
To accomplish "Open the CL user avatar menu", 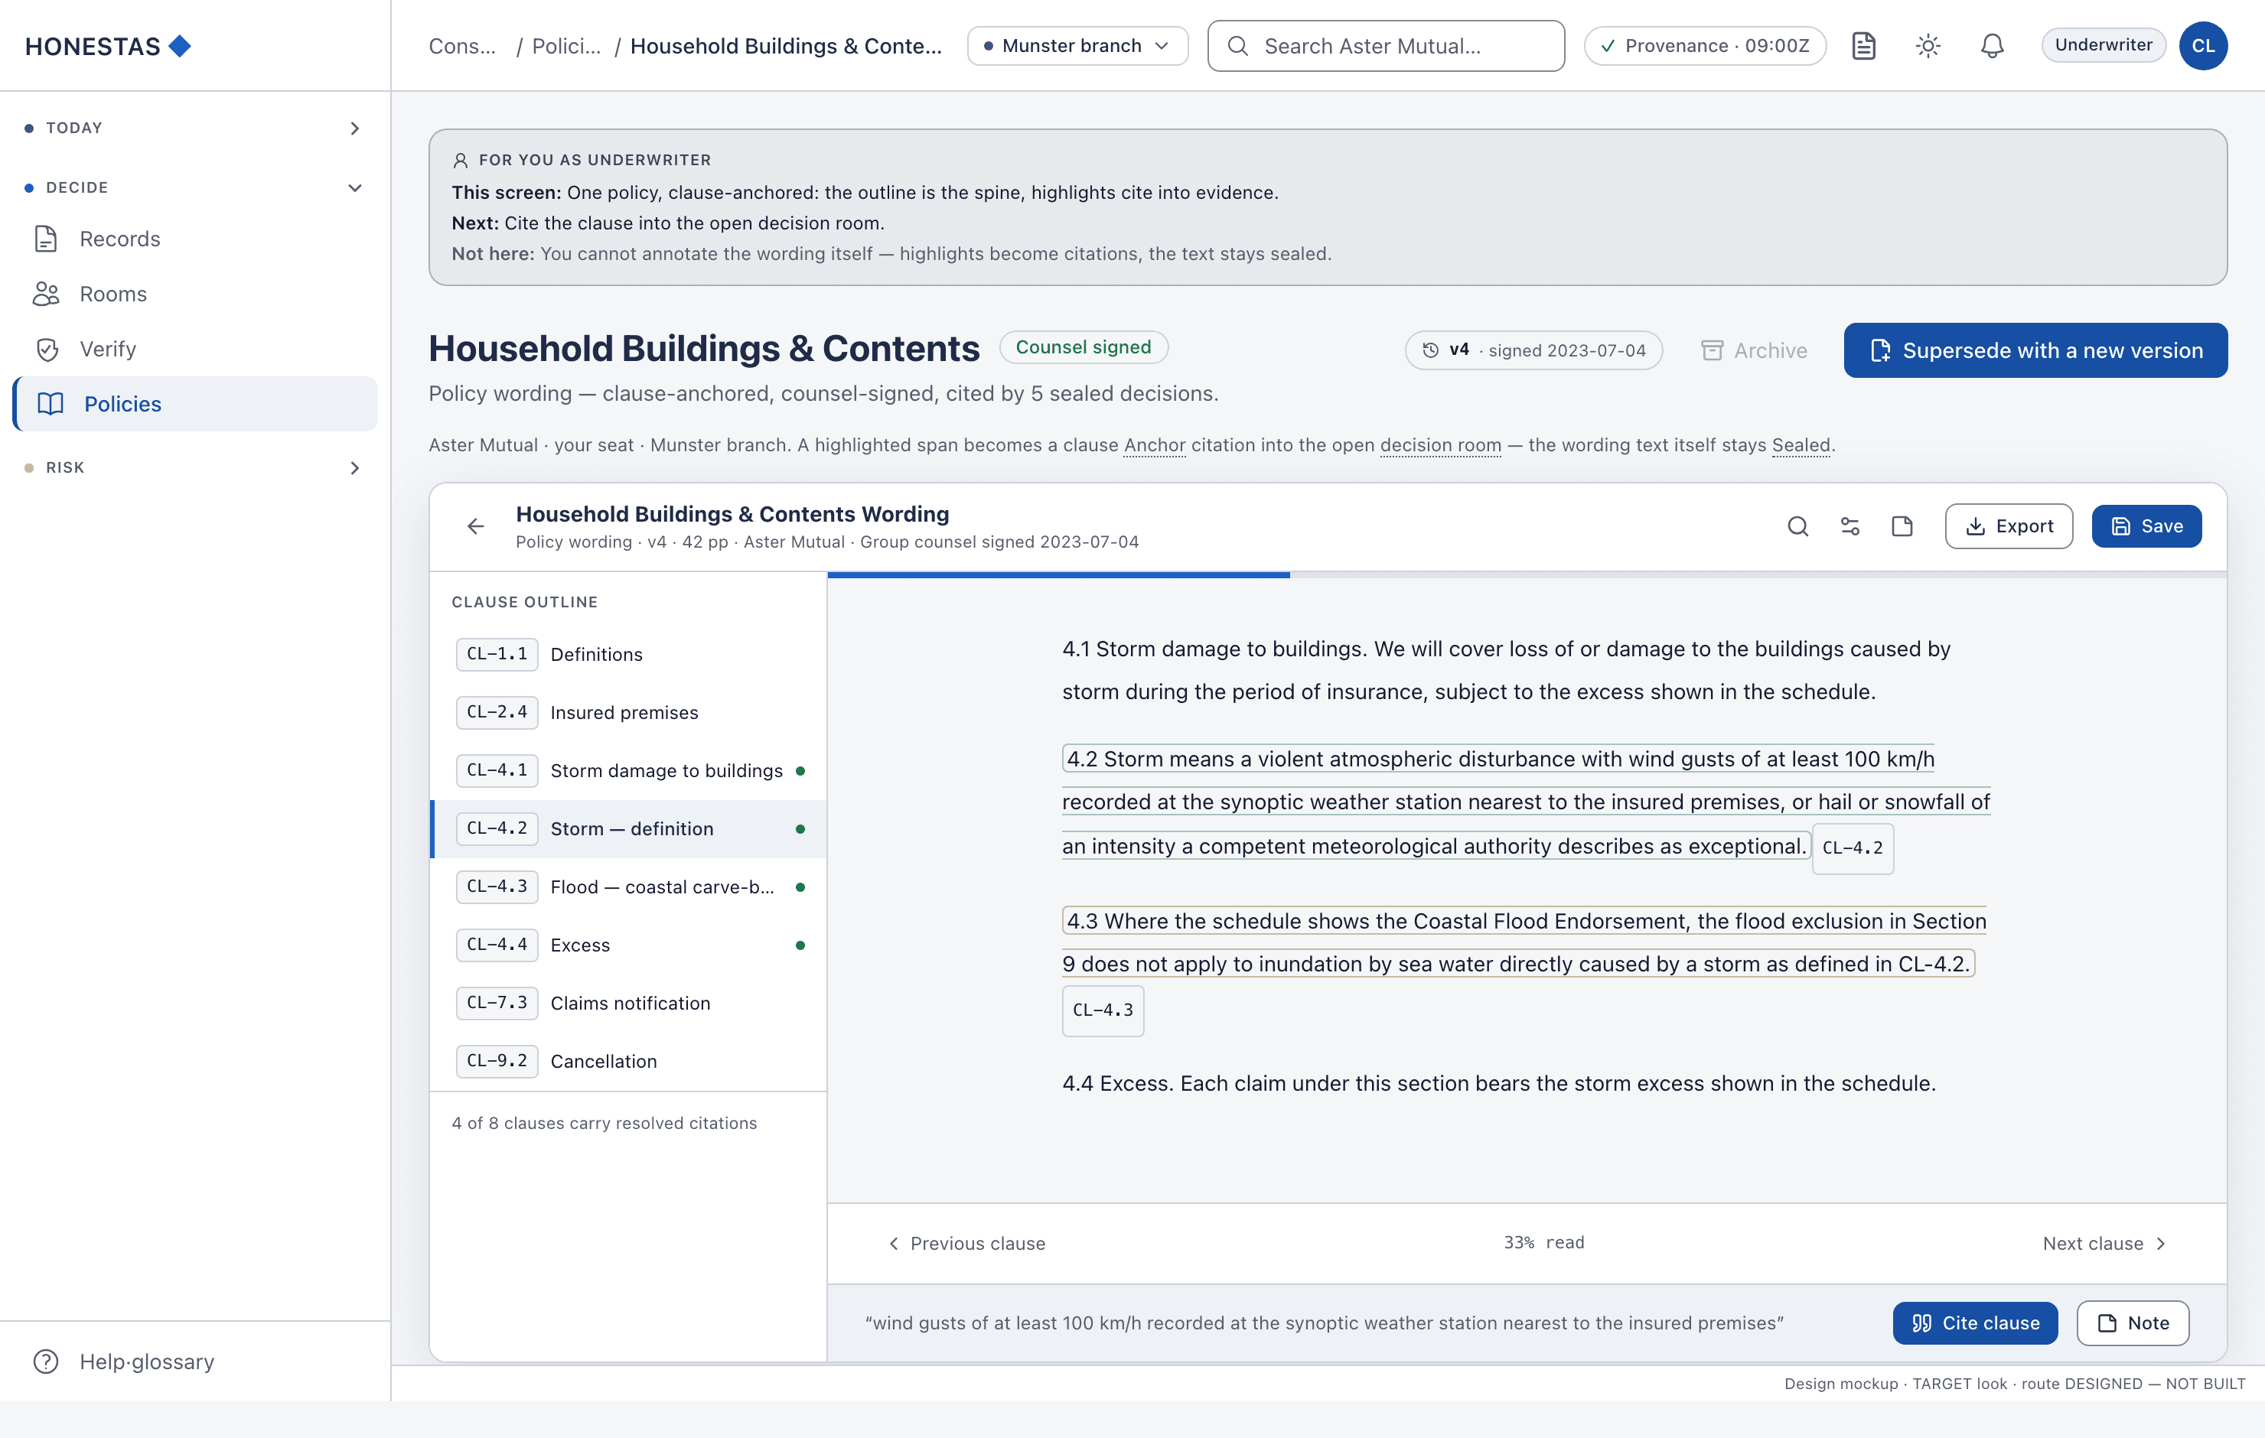I will click(2203, 45).
